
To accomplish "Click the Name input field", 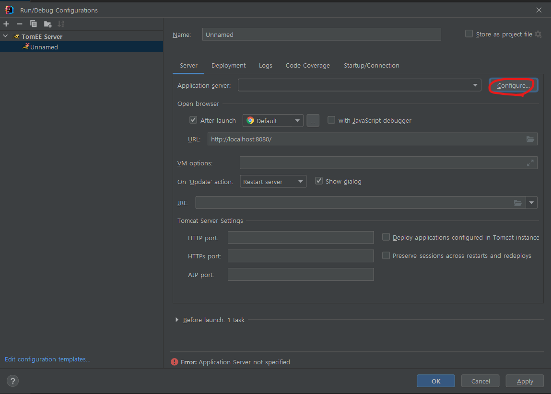I will click(x=321, y=35).
